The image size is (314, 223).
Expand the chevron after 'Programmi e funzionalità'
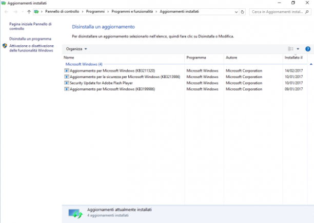[156, 12]
